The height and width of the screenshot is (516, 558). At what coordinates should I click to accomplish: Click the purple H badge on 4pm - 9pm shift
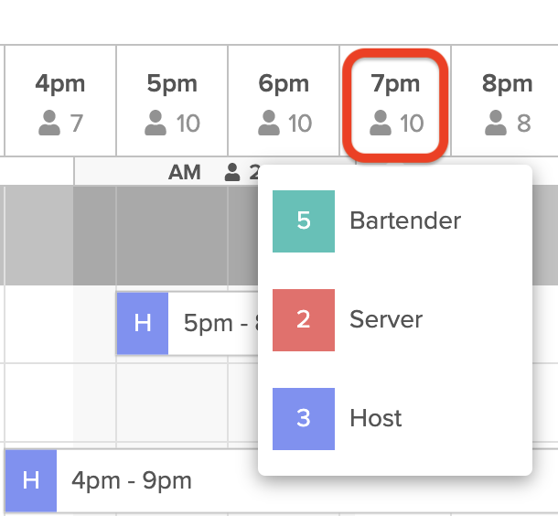point(31,480)
